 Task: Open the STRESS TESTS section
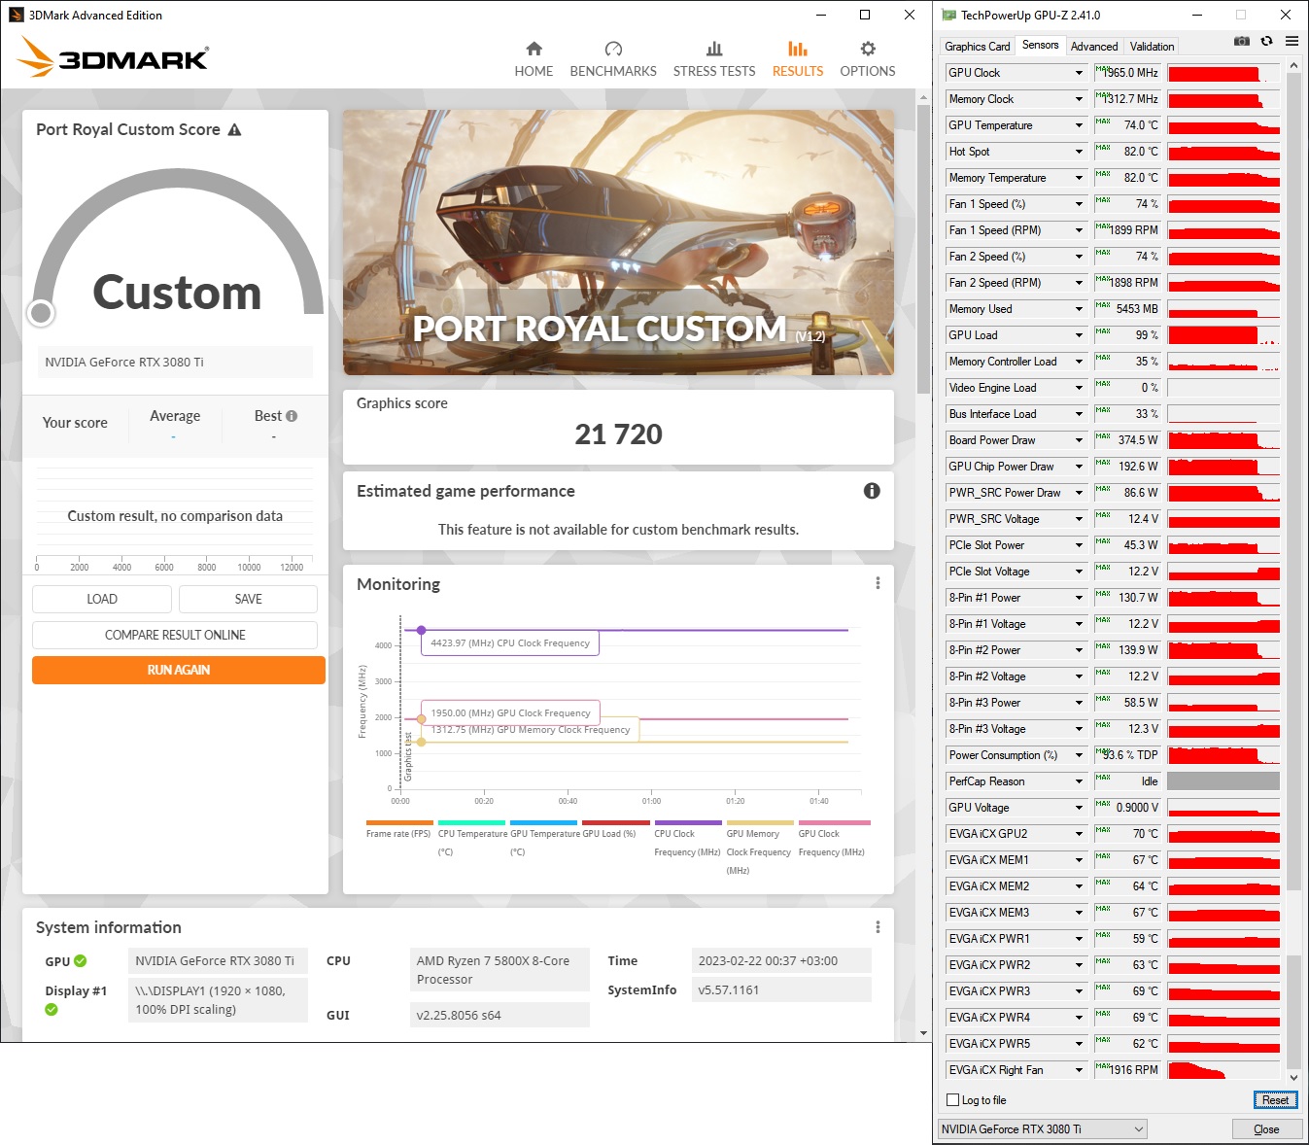coord(714,59)
